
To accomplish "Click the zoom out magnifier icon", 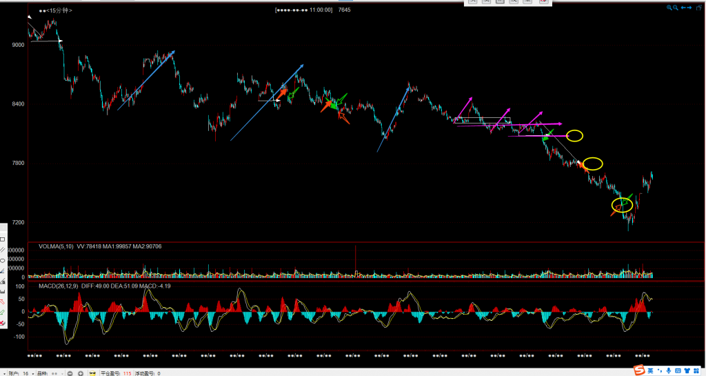I will tap(675, 8).
